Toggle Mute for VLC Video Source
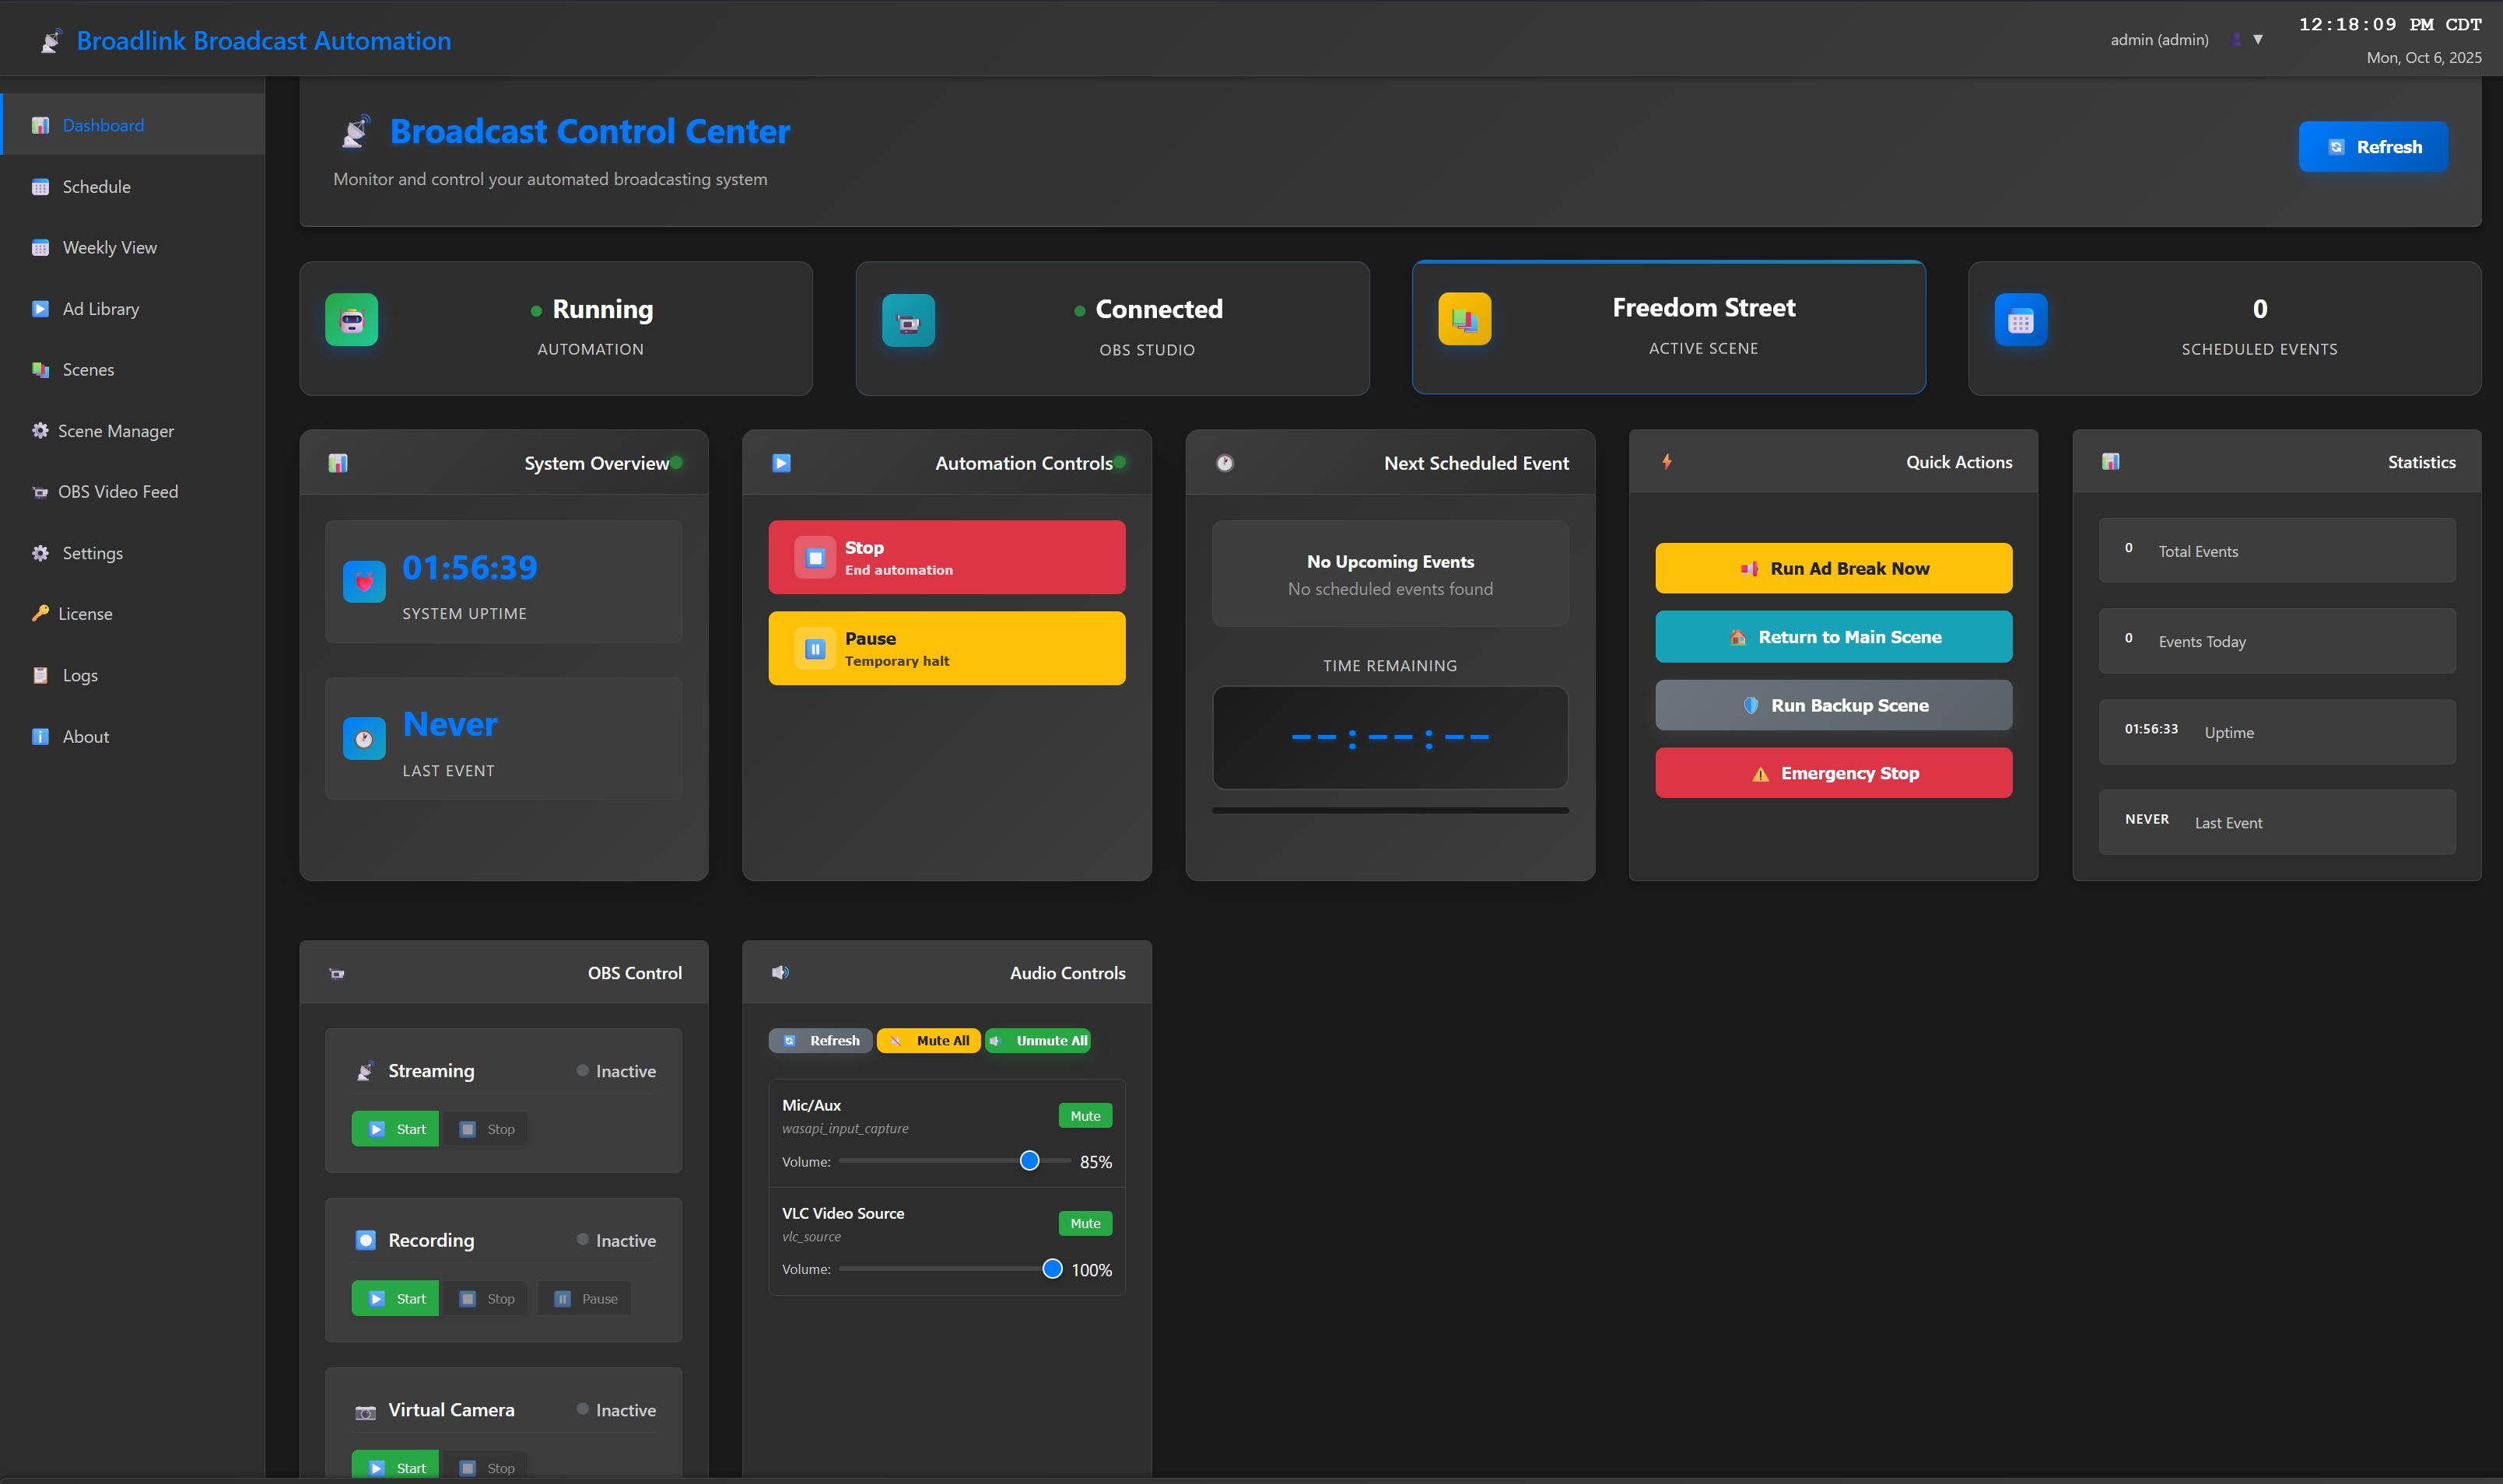Screen dimensions: 2503x1484 pos(1085,1224)
